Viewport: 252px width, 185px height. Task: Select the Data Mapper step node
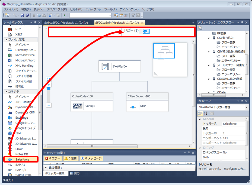pos(119,66)
